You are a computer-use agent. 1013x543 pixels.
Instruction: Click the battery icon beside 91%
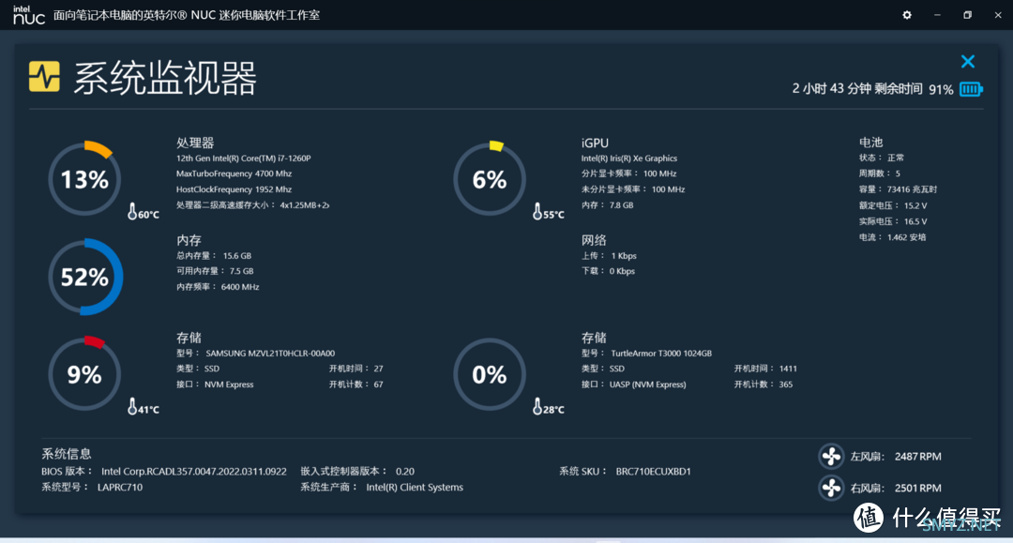pyautogui.click(x=971, y=89)
